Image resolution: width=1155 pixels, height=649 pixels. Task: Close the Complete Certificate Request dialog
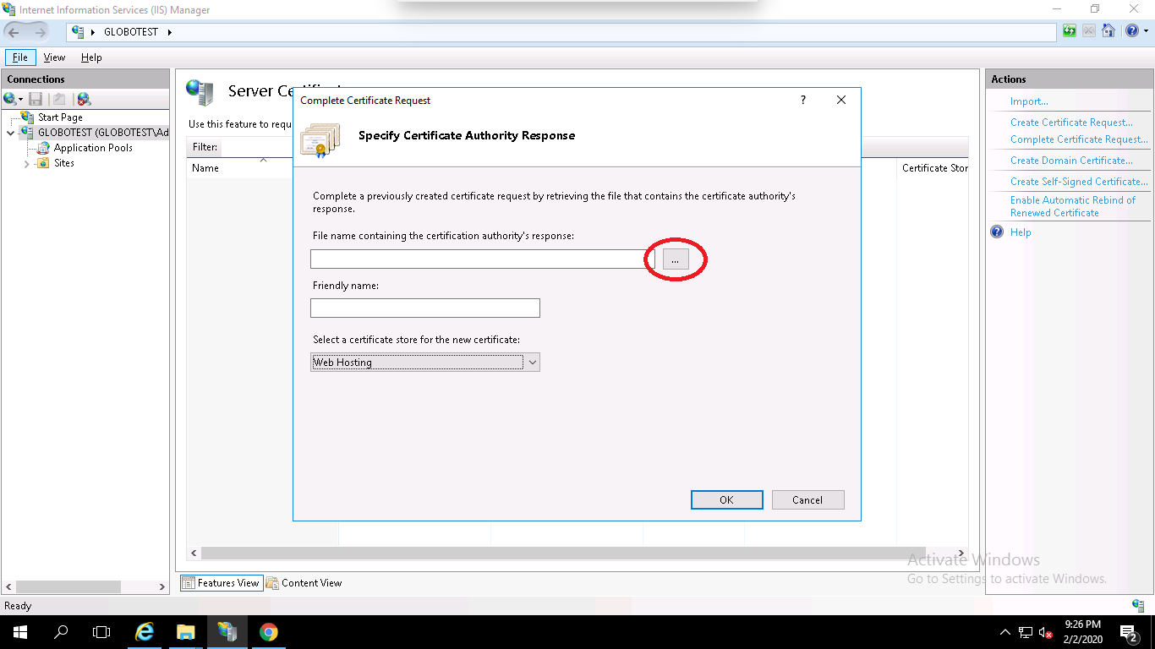[x=840, y=100]
